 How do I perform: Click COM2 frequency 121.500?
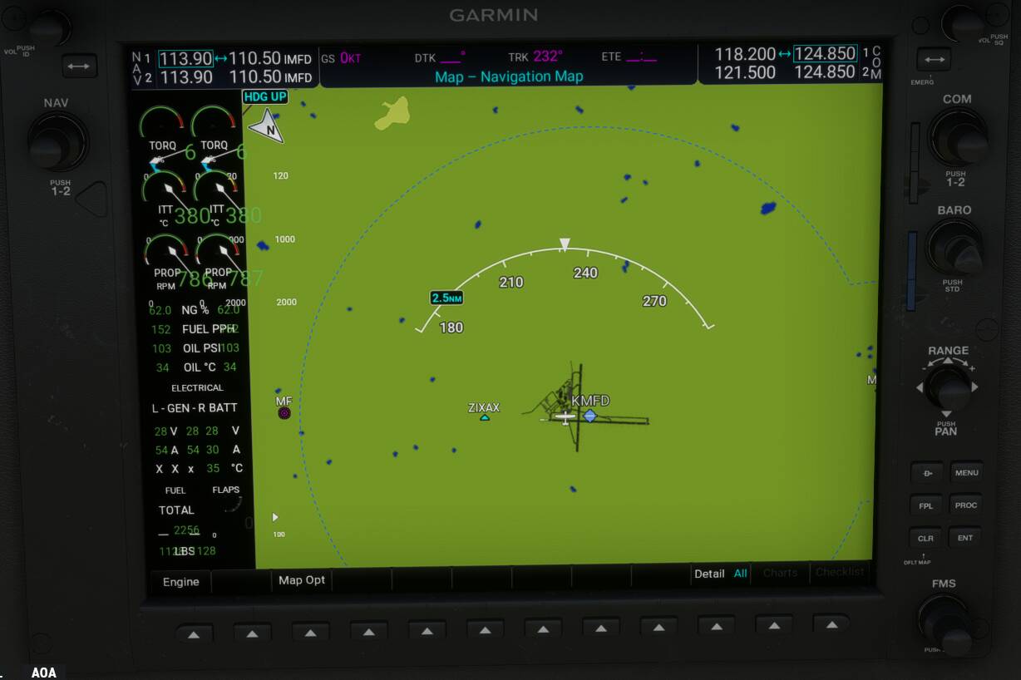point(745,72)
